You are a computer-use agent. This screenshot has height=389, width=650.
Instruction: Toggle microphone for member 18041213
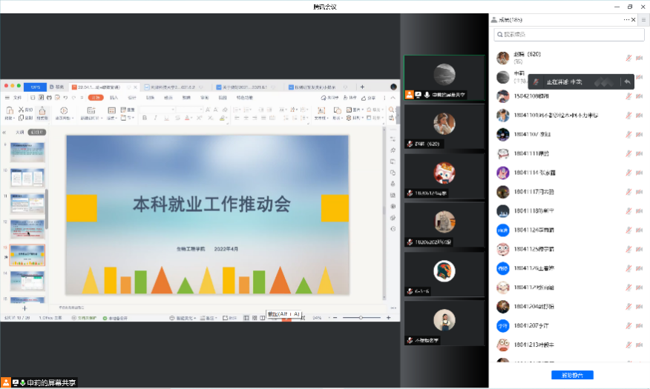(628, 344)
